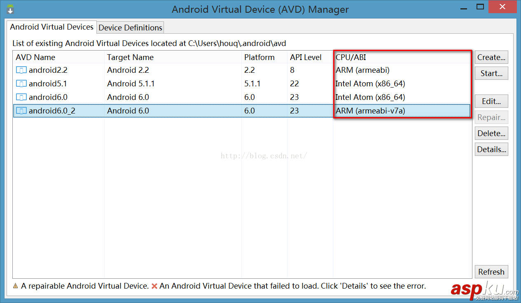Image resolution: width=521 pixels, height=303 pixels.
Task: Refresh the list of virtual devices
Action: [x=491, y=272]
